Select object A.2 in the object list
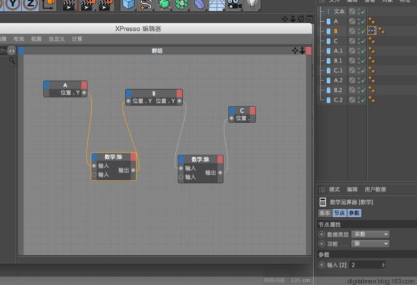Image resolution: width=417 pixels, height=285 pixels. tap(338, 80)
